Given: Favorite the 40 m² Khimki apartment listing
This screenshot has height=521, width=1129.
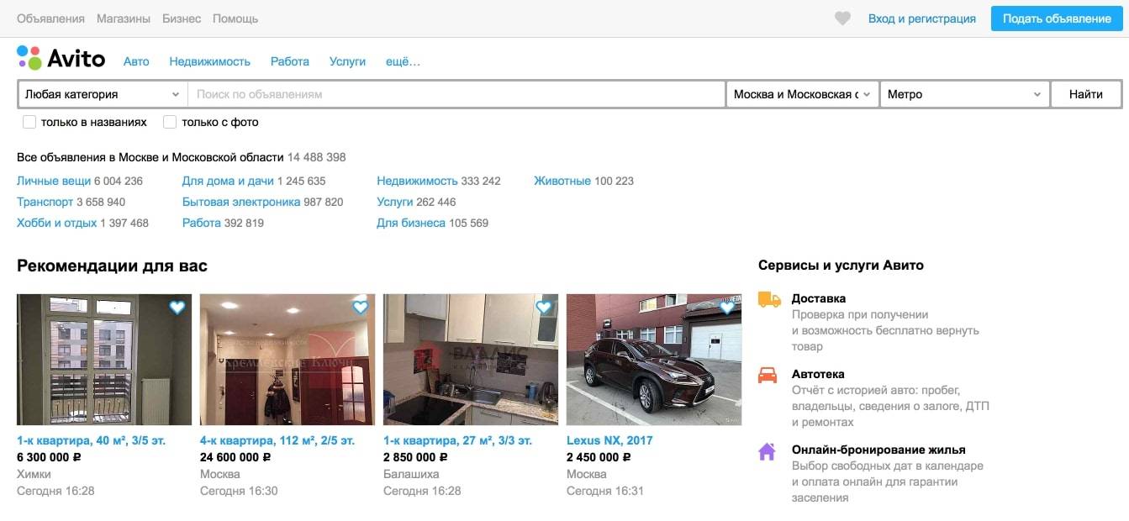Looking at the screenshot, I should [x=177, y=308].
